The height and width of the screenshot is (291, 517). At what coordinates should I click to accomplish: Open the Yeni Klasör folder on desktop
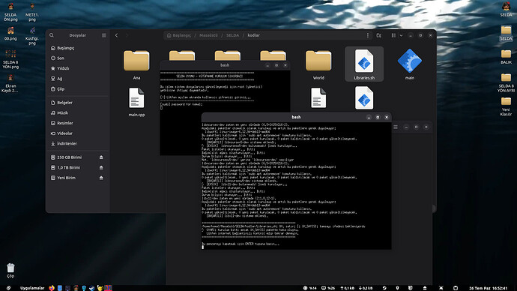pyautogui.click(x=506, y=106)
